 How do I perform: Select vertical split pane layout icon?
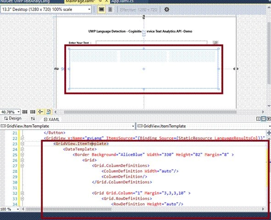point(258,119)
